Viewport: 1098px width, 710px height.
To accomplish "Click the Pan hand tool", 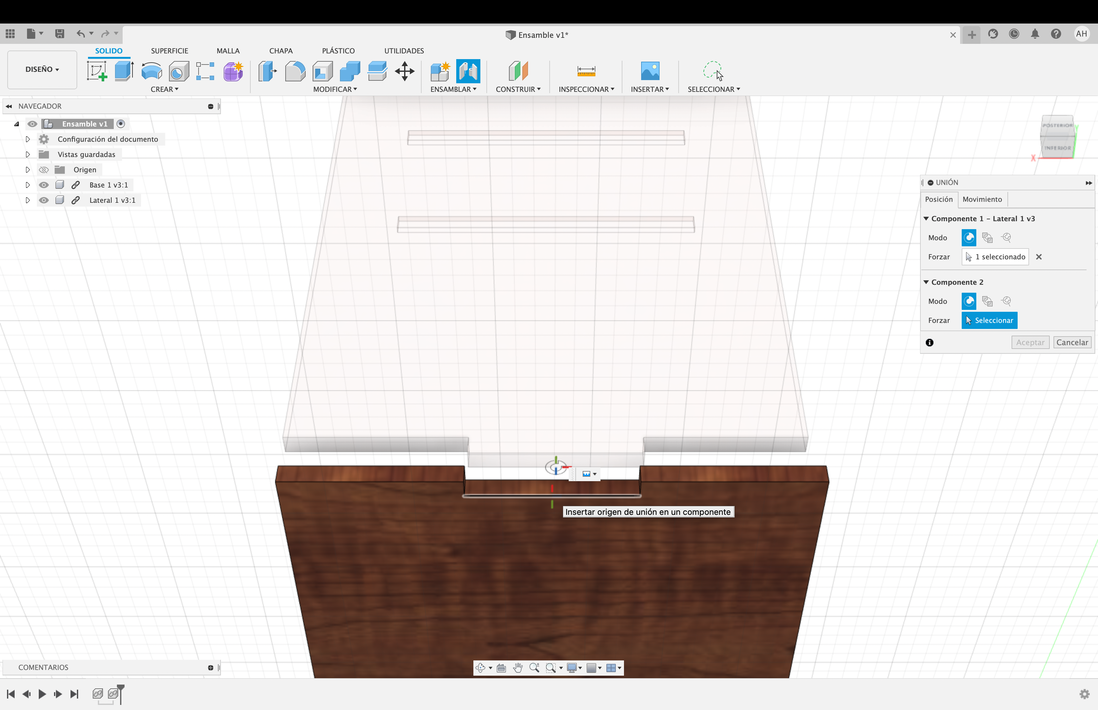I will pos(518,668).
